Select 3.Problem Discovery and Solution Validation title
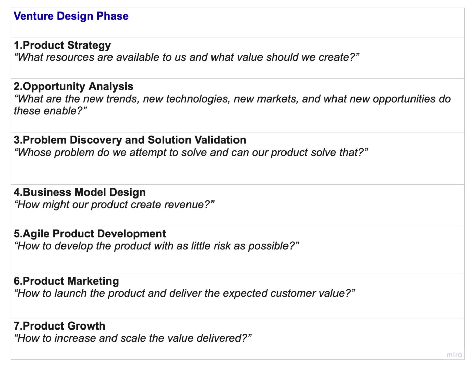Image resolution: width=473 pixels, height=368 pixels. tap(130, 140)
